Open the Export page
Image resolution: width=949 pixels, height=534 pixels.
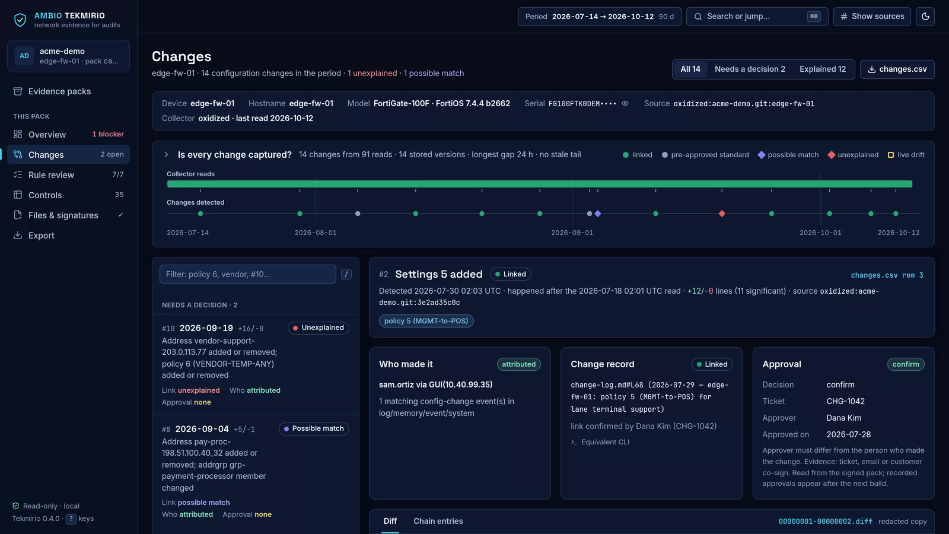tap(68, 236)
